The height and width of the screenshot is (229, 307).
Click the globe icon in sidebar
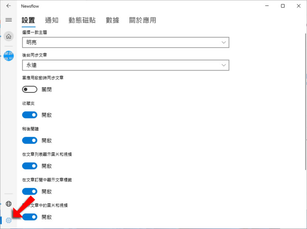(9, 204)
